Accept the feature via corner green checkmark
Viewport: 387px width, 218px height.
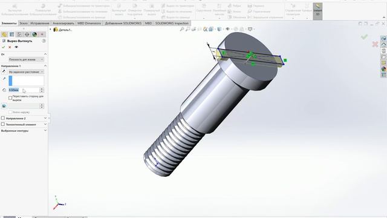(364, 37)
